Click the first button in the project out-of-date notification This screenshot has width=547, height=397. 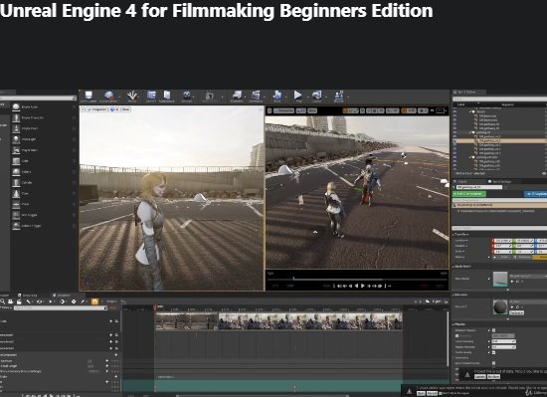tap(479, 376)
